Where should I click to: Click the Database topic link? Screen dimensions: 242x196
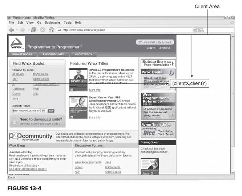(x=19, y=89)
